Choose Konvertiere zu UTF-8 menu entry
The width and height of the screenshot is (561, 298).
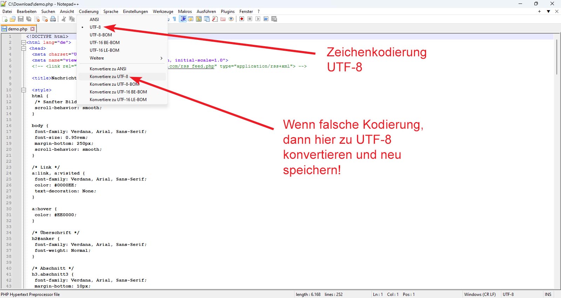pos(109,77)
